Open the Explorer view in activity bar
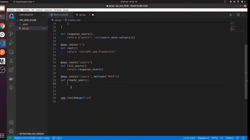The width and height of the screenshot is (250, 140). click(11, 16)
